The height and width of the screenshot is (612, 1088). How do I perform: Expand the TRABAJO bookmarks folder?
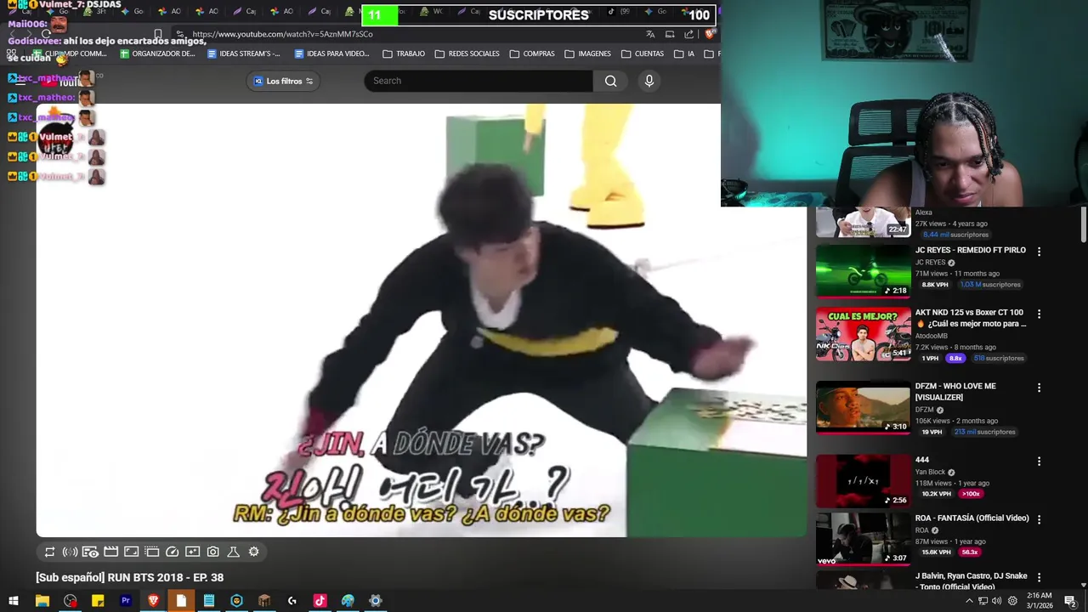click(404, 54)
